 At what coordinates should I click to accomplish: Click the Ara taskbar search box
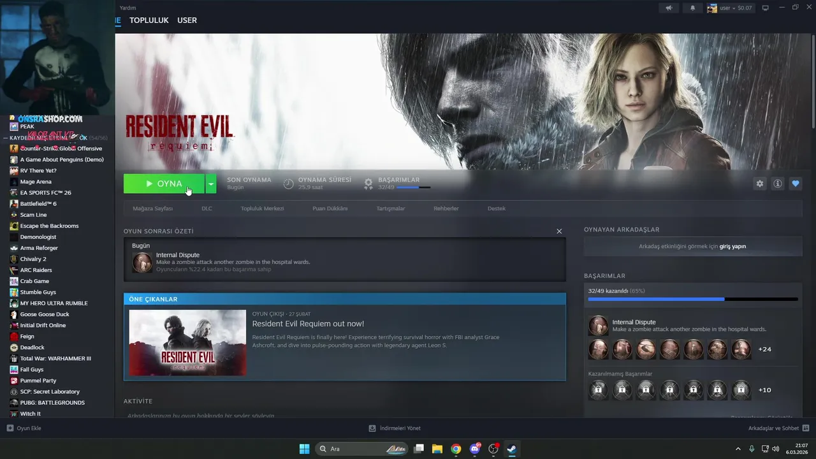click(362, 449)
